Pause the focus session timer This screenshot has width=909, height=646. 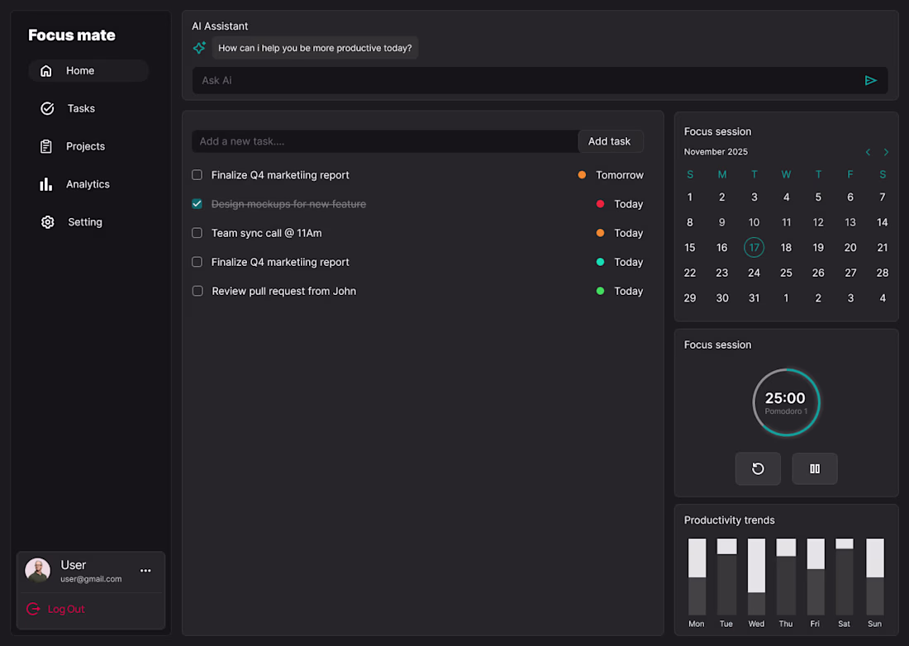coord(815,468)
